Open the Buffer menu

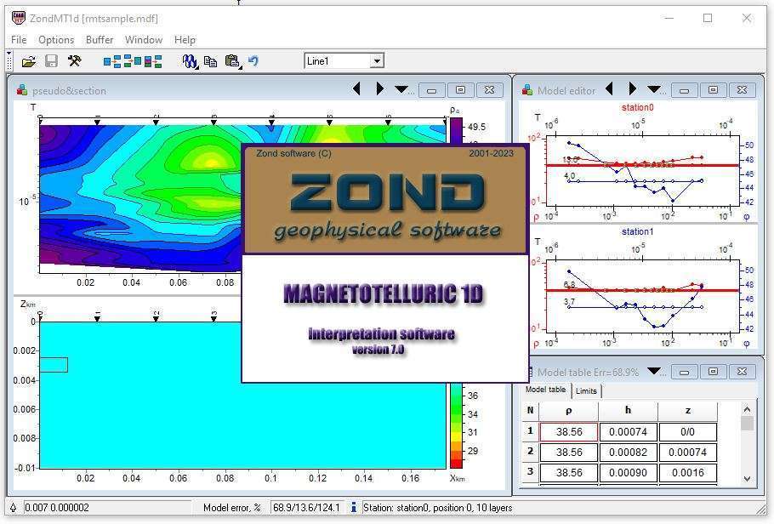point(100,39)
